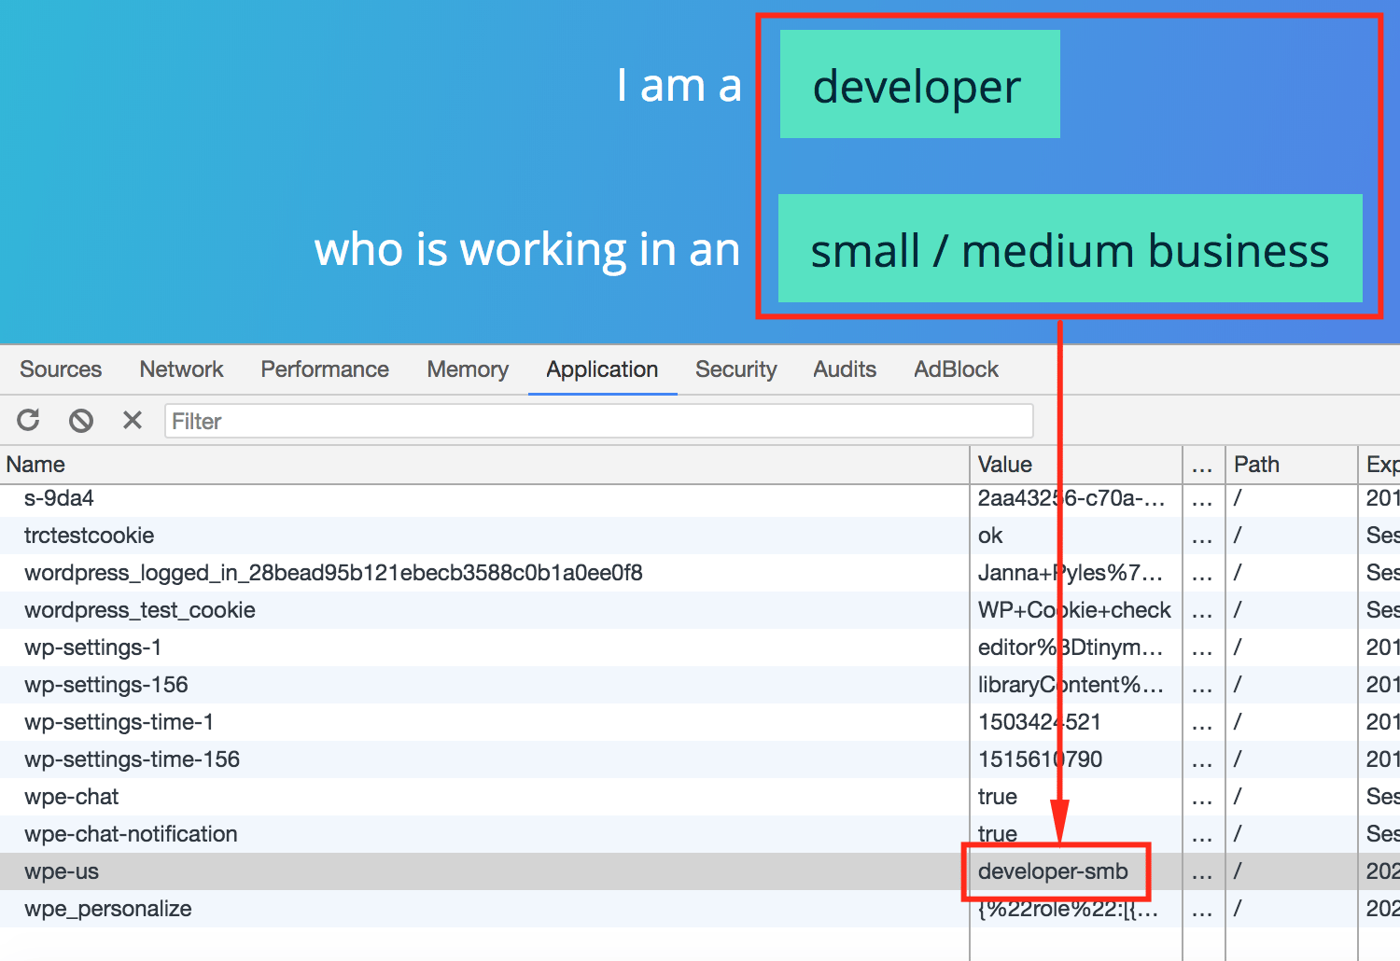Select the wpe_personalize cookie row
1400x961 pixels.
pyautogui.click(x=108, y=909)
